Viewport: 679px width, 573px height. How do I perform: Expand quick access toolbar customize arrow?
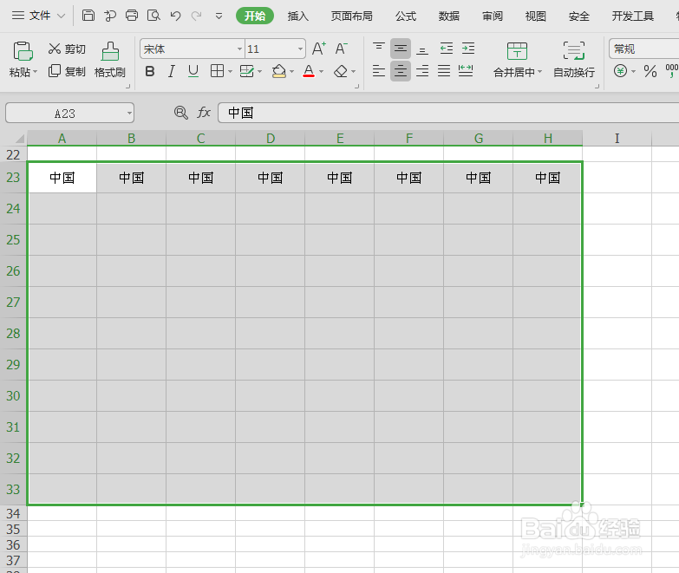(x=219, y=16)
